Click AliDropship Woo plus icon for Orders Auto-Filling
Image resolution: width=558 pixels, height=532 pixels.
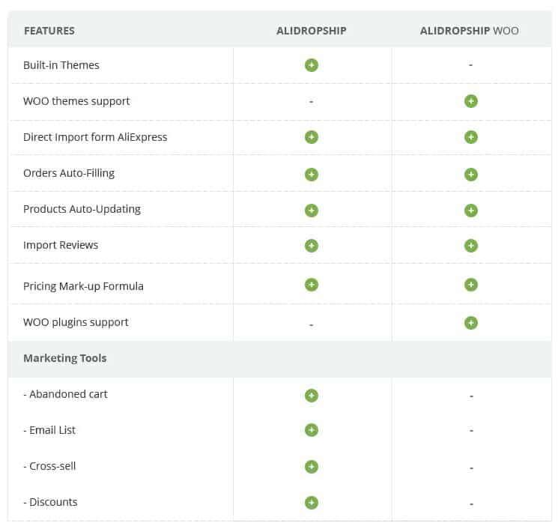tap(471, 175)
